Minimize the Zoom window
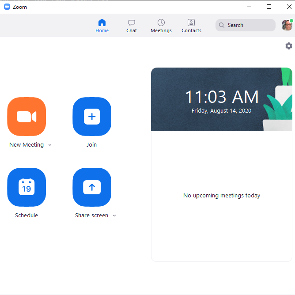The image size is (295, 295). [x=249, y=7]
